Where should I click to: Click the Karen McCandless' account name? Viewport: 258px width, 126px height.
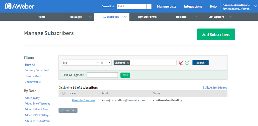(237, 5)
